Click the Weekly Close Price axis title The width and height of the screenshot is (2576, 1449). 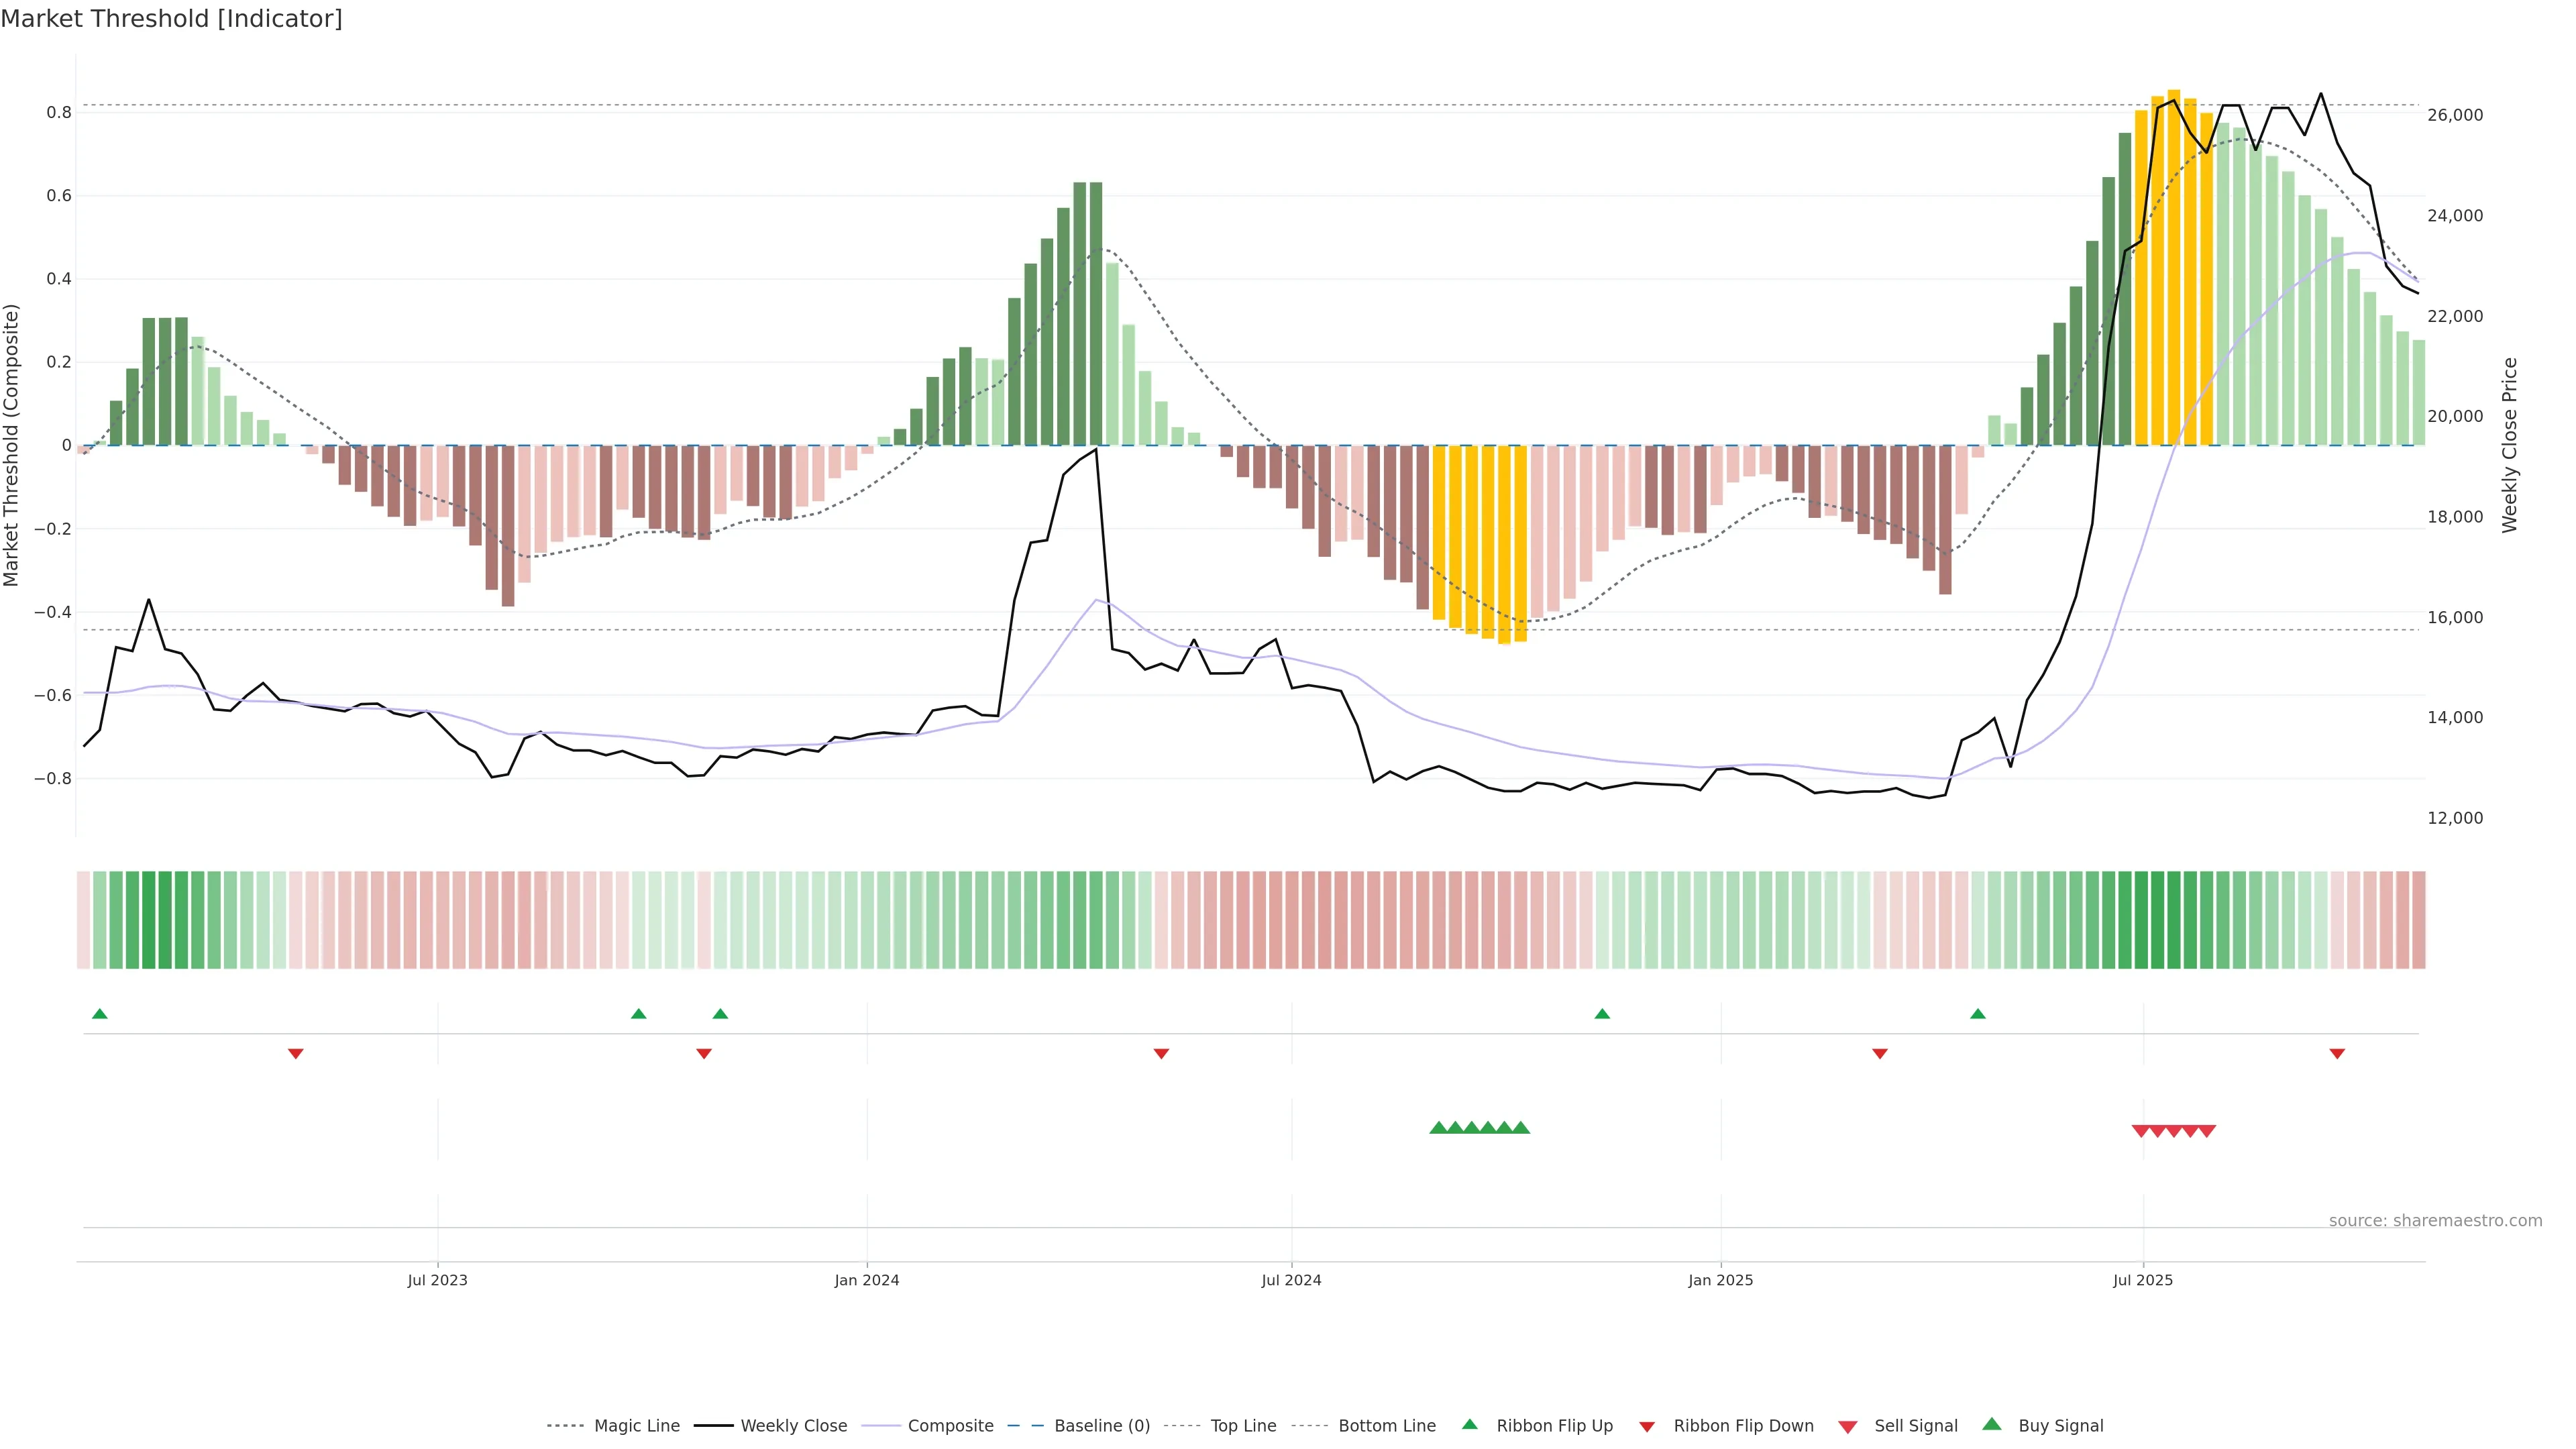2510,445
